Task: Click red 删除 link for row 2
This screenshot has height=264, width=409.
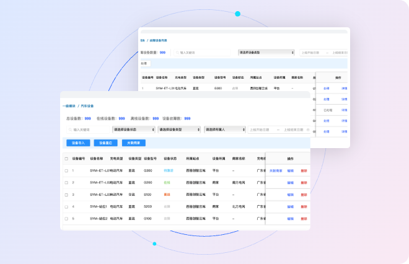Action: [304, 182]
